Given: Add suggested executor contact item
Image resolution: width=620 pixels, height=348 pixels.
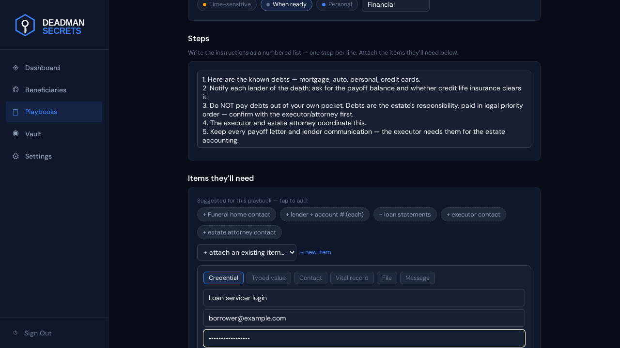Looking at the screenshot, I should tap(473, 214).
